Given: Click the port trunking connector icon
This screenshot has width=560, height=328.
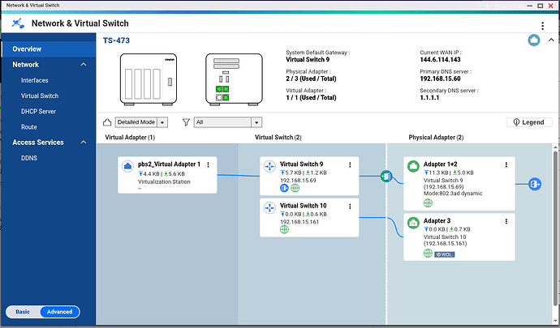Looking at the screenshot, I should [x=386, y=175].
